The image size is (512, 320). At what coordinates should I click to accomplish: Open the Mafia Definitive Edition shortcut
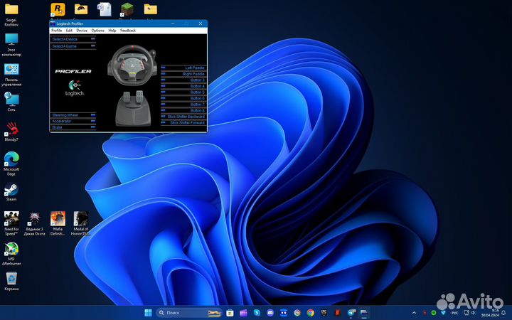pos(58,219)
